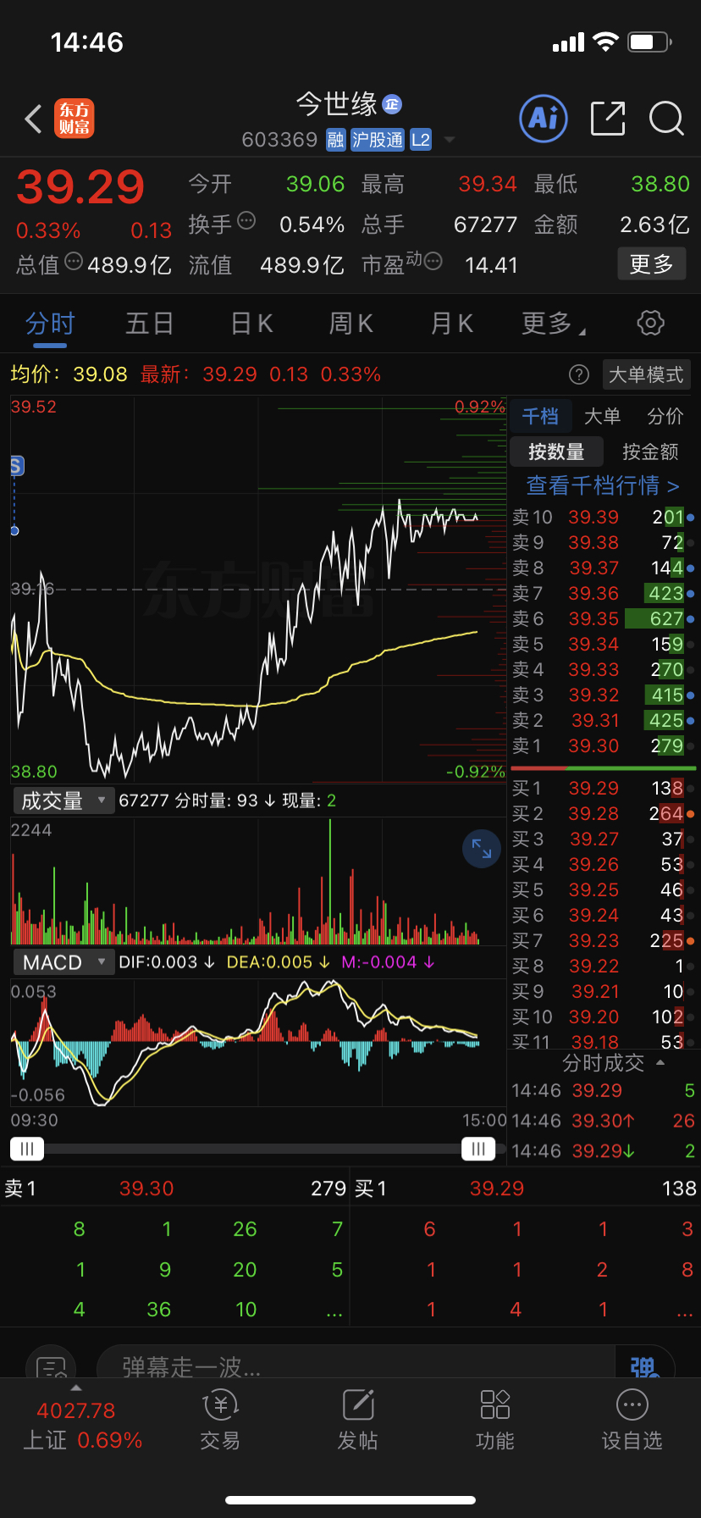Screen dimensions: 701x1518
Task: Toggle 大单模式 mode
Action: point(646,374)
